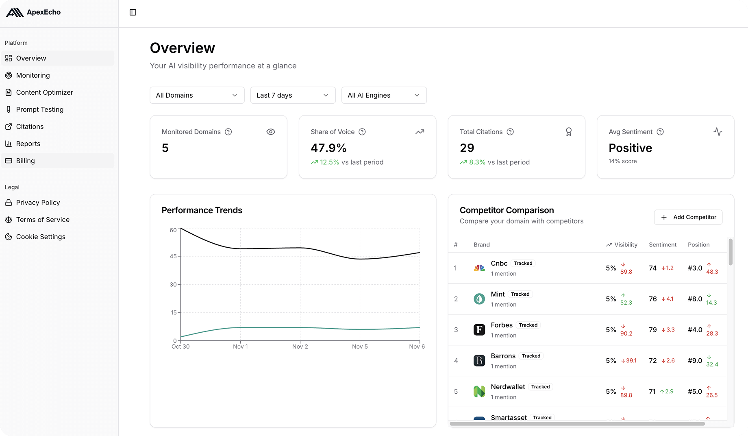The width and height of the screenshot is (748, 436).
Task: Click the ApexEcho logo
Action: coord(33,13)
